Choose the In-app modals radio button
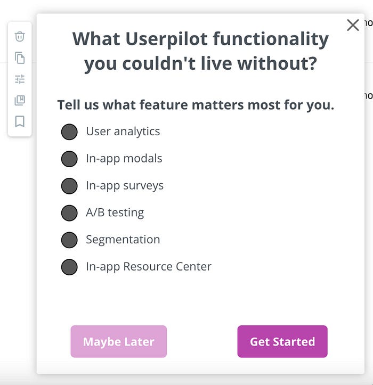 (69, 159)
